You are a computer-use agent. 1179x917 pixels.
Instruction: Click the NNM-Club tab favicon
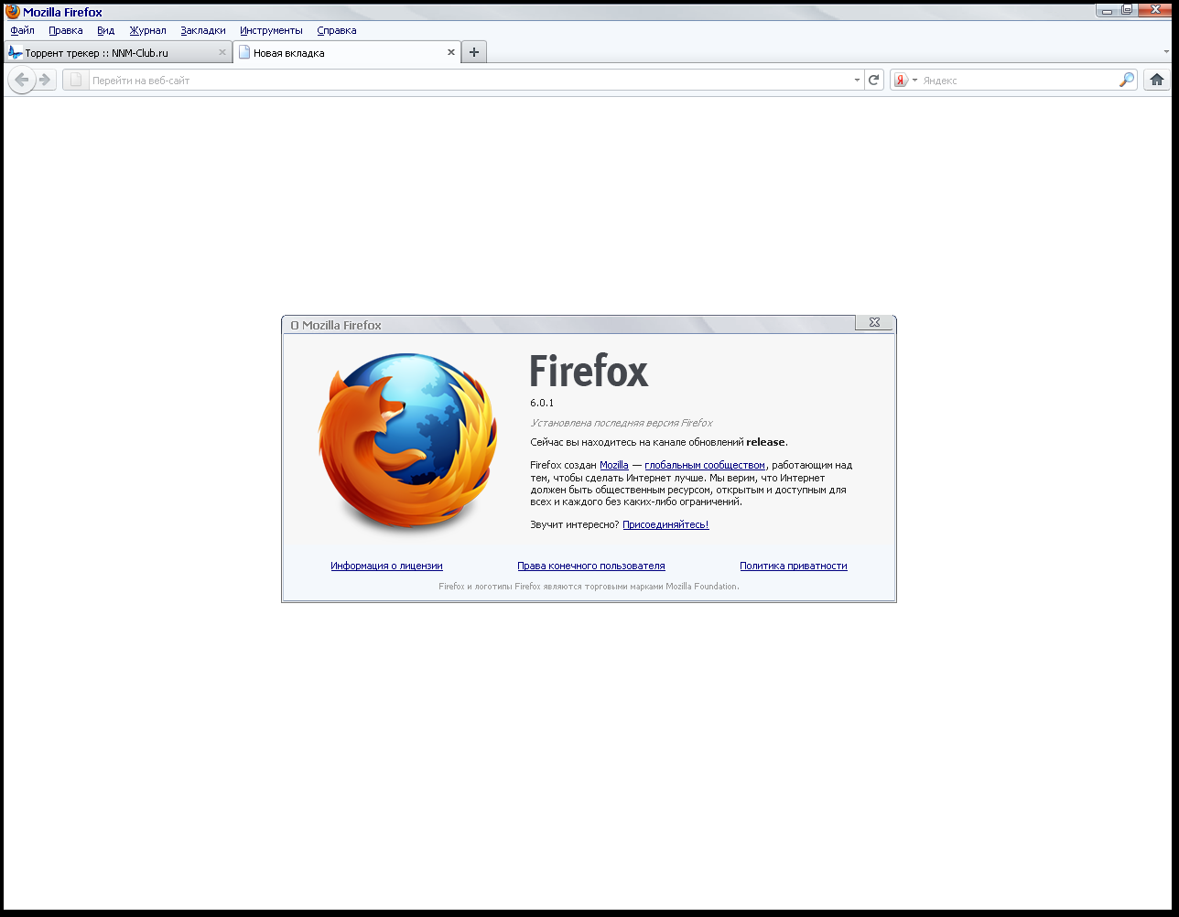16,52
